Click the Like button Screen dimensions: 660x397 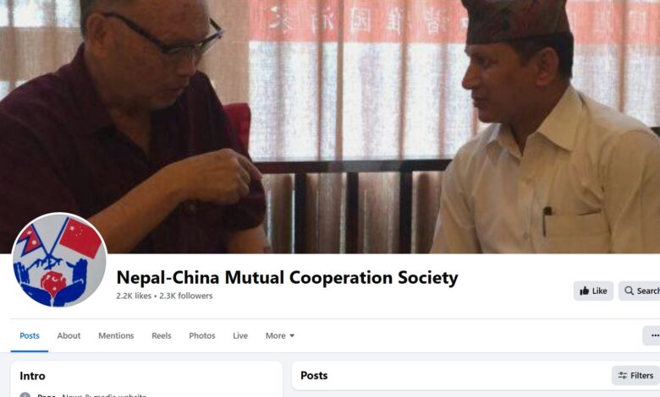click(593, 291)
